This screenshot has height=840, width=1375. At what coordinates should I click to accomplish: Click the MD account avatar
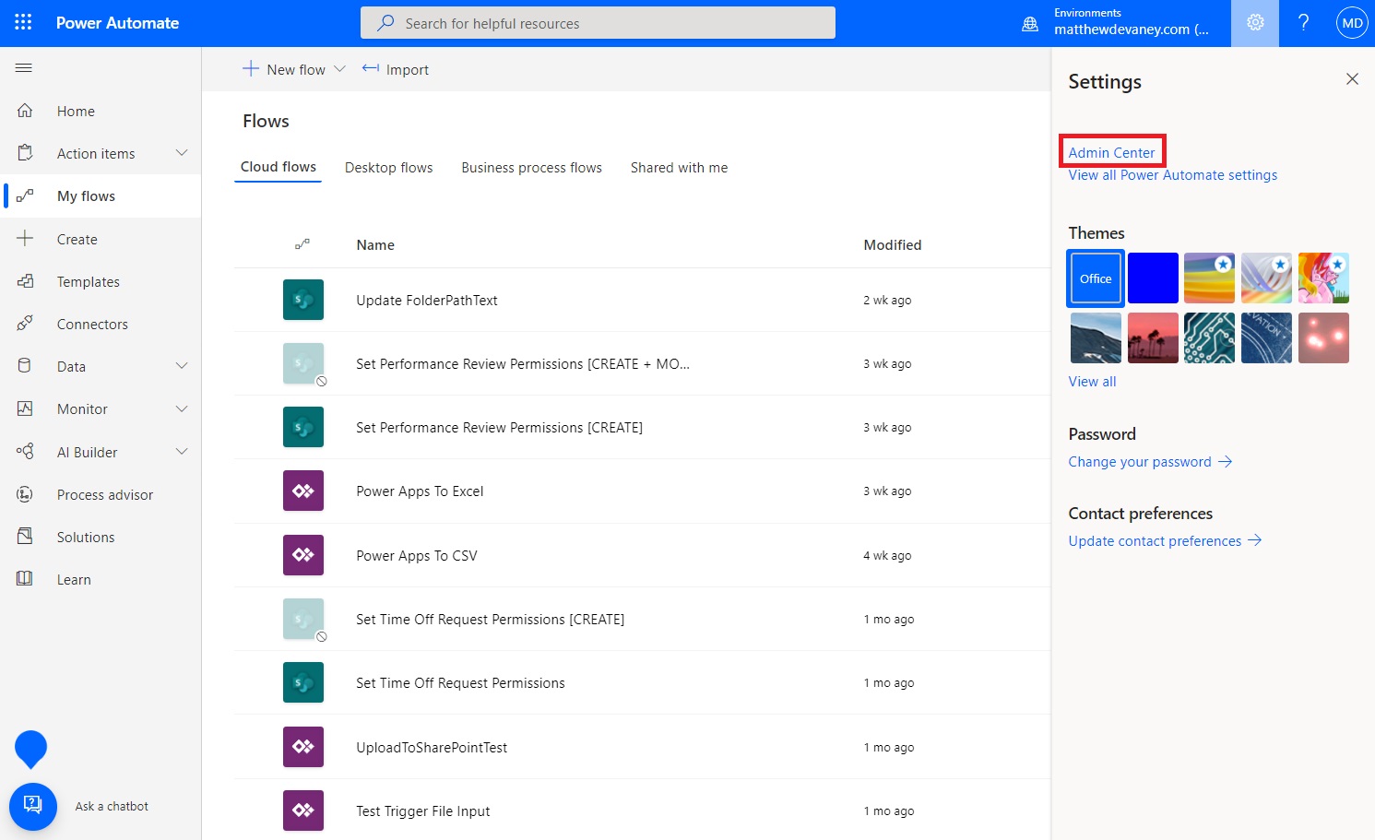(1351, 22)
